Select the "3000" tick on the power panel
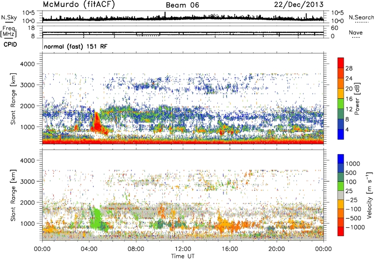374x259 pixels. coord(28,85)
